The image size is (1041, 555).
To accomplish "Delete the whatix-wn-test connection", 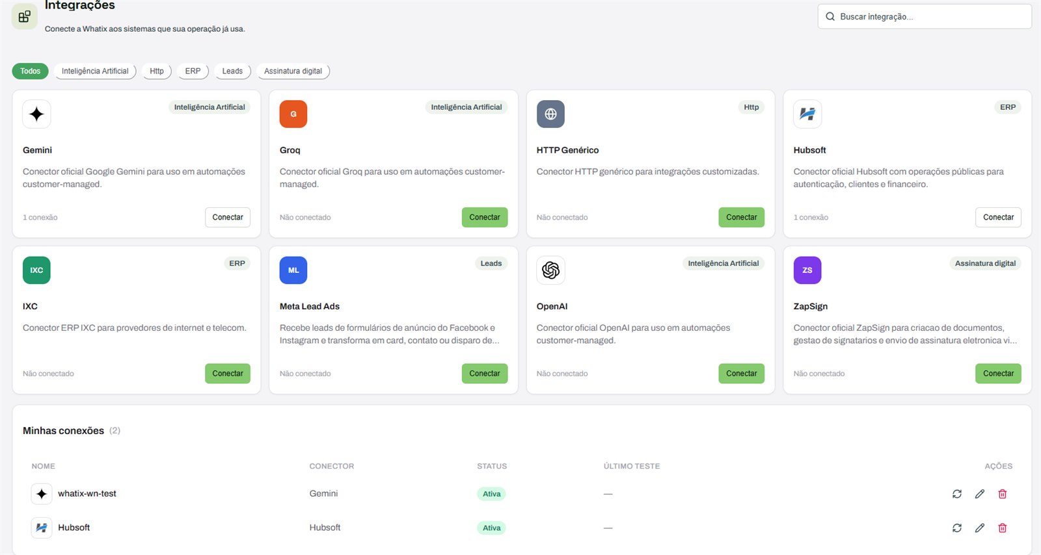I will click(x=1003, y=494).
